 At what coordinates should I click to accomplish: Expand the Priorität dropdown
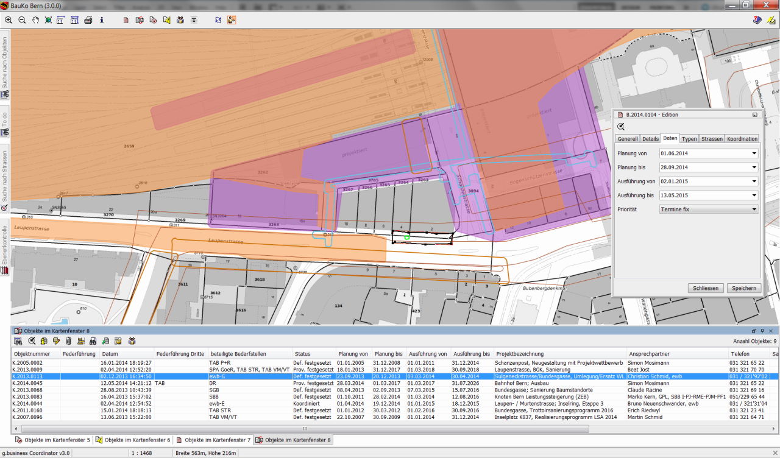click(754, 210)
